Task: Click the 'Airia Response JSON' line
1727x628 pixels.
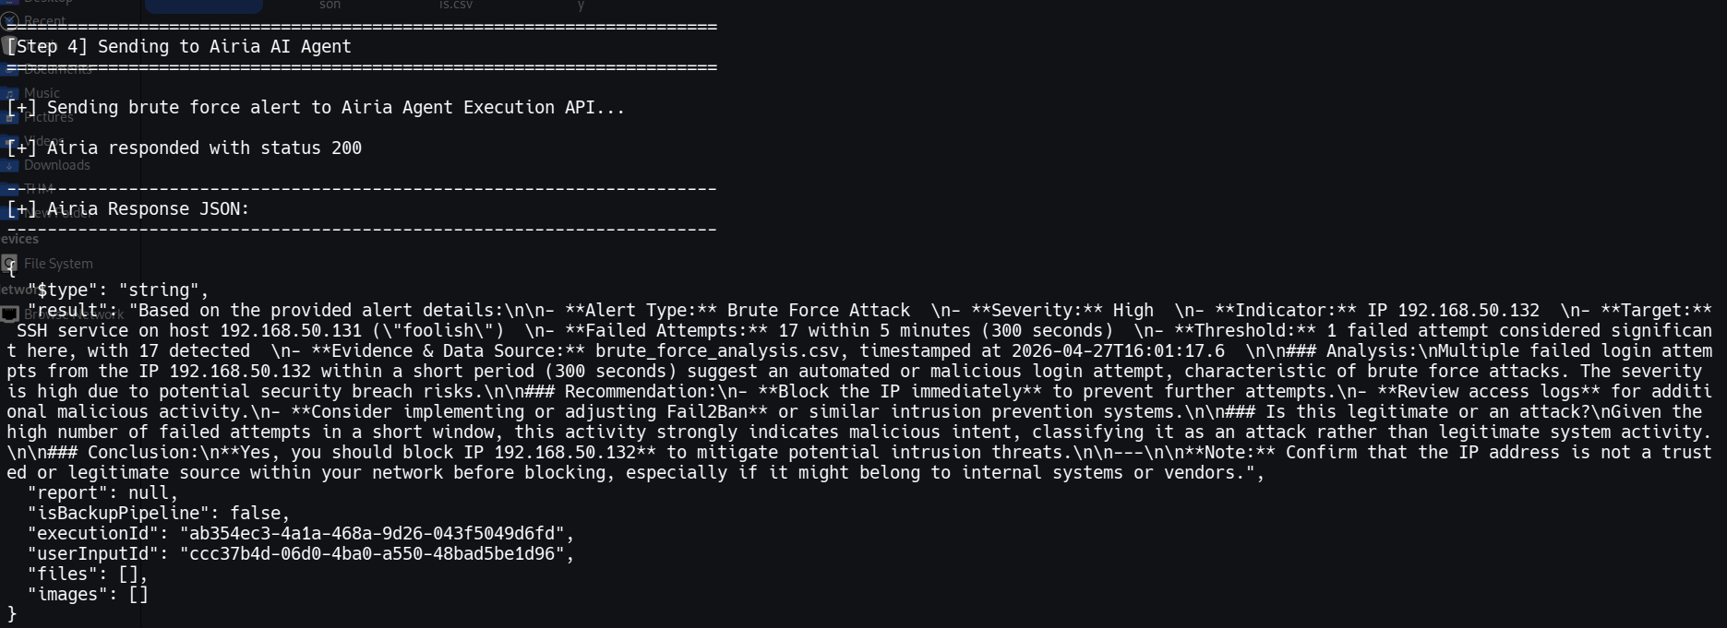Action: (128, 209)
